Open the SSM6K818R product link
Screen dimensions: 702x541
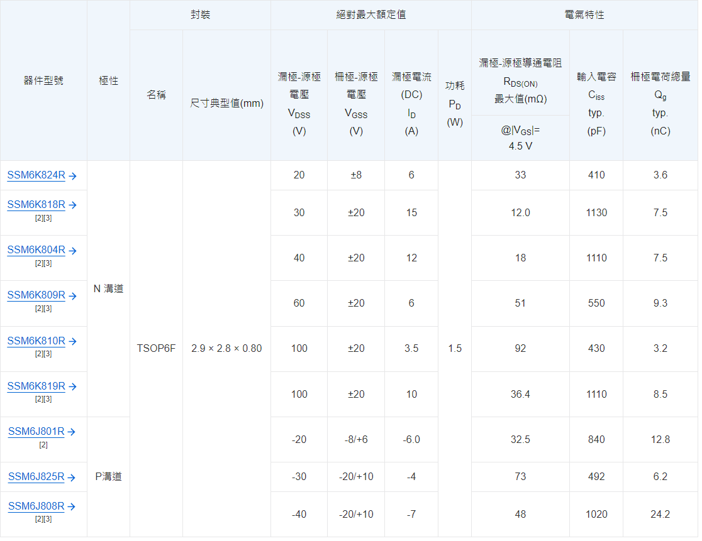pyautogui.click(x=36, y=205)
